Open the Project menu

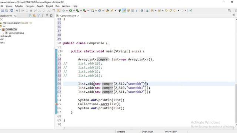click(50, 6)
